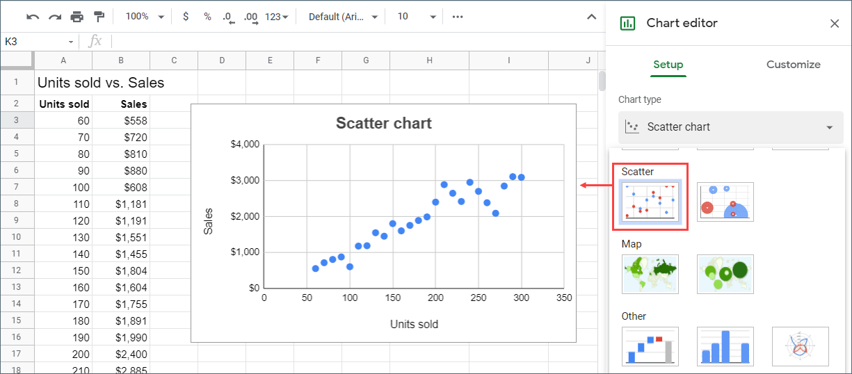Format as percent icon

[207, 17]
